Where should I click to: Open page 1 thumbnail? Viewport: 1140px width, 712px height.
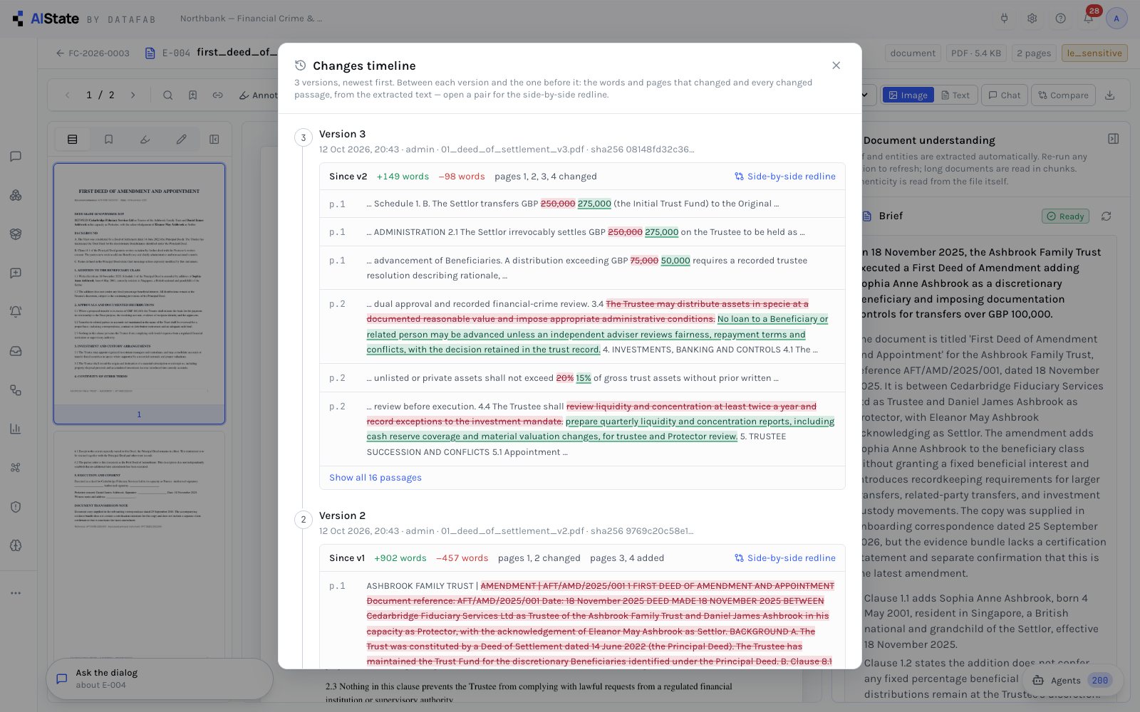coord(140,293)
